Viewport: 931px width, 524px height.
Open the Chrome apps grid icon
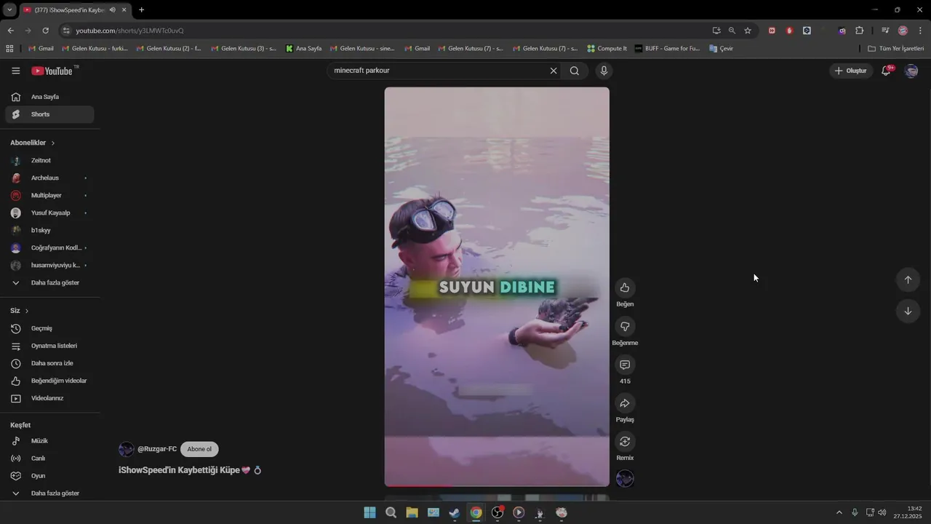point(9,49)
